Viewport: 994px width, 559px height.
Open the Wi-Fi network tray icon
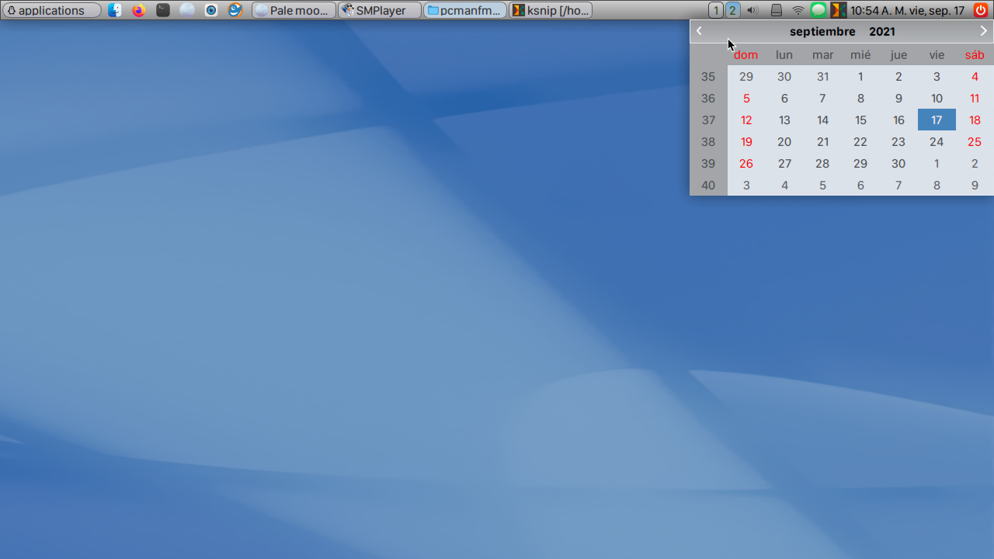point(798,10)
